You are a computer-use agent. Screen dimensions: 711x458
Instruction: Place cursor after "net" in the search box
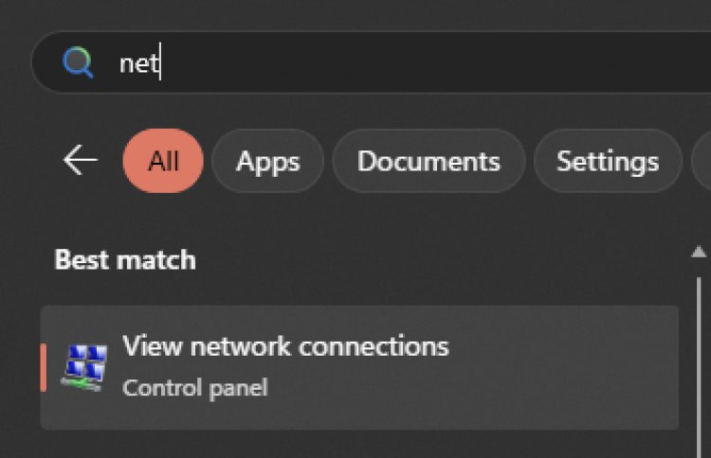click(160, 63)
